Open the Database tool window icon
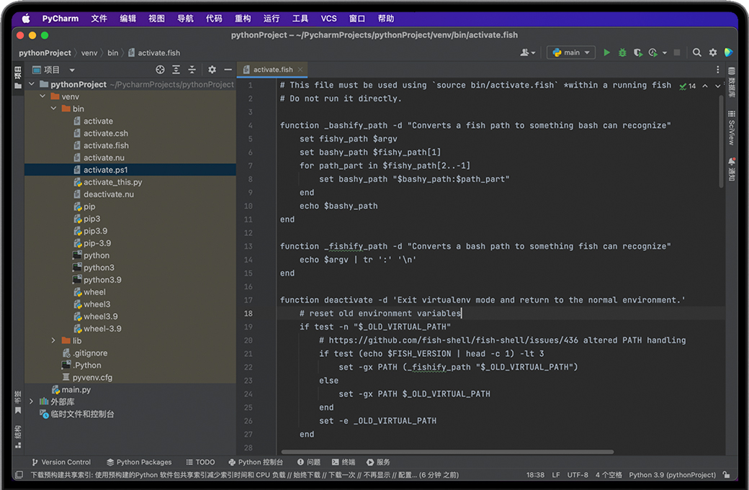This screenshot has width=749, height=490. [x=730, y=83]
